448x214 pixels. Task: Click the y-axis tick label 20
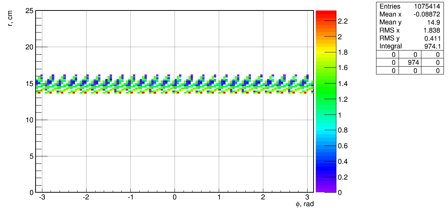point(30,47)
